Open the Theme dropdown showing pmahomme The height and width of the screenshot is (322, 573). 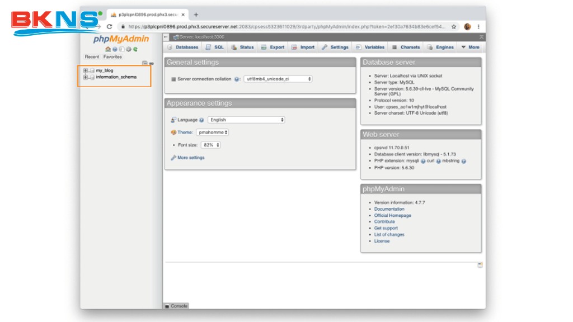(x=212, y=132)
